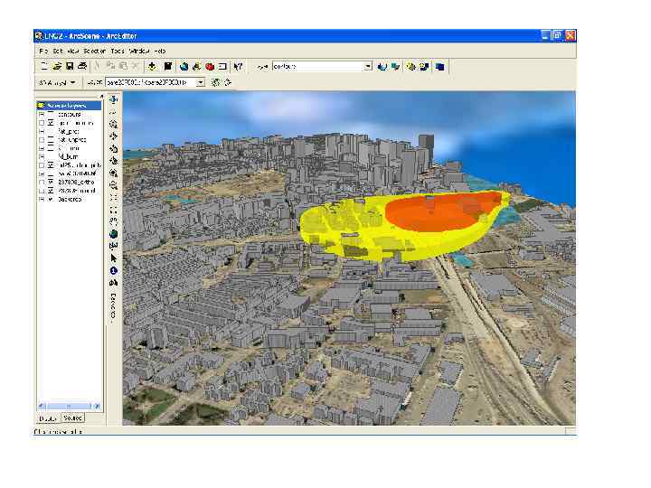
Task: Expand the fd_burn layer legend
Action: [41, 156]
